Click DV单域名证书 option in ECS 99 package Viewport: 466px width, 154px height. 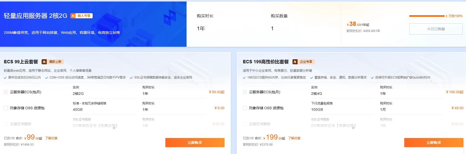(95, 126)
